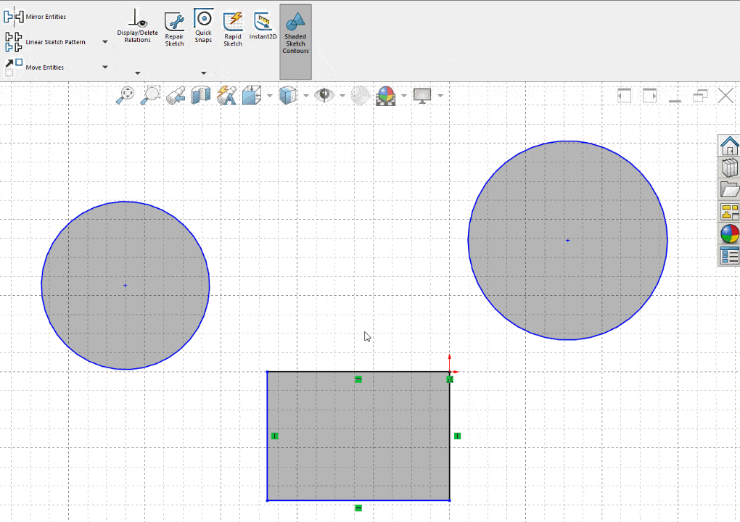
Task: Open the Design Library task pane tab
Action: click(x=729, y=167)
